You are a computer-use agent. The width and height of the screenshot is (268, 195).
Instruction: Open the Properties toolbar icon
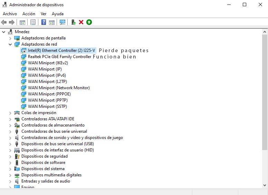[33, 22]
